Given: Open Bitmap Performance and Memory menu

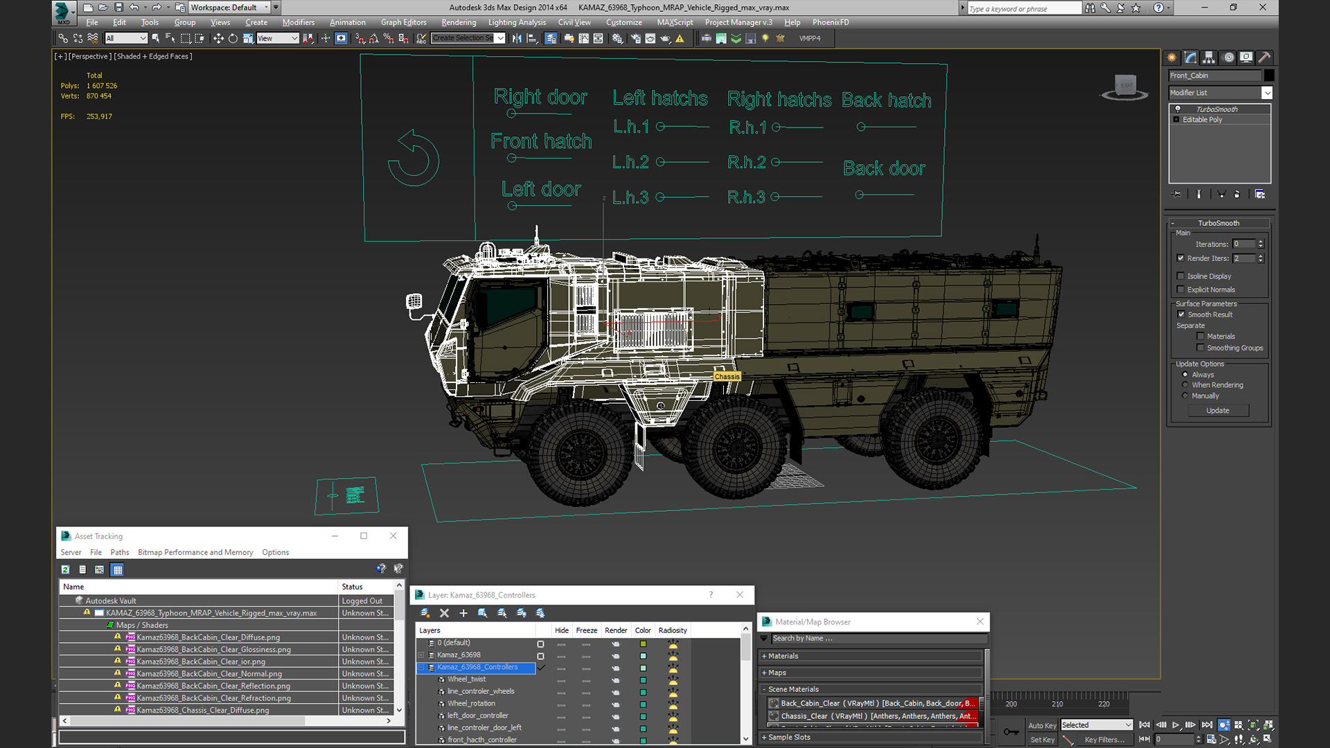Looking at the screenshot, I should click(195, 553).
